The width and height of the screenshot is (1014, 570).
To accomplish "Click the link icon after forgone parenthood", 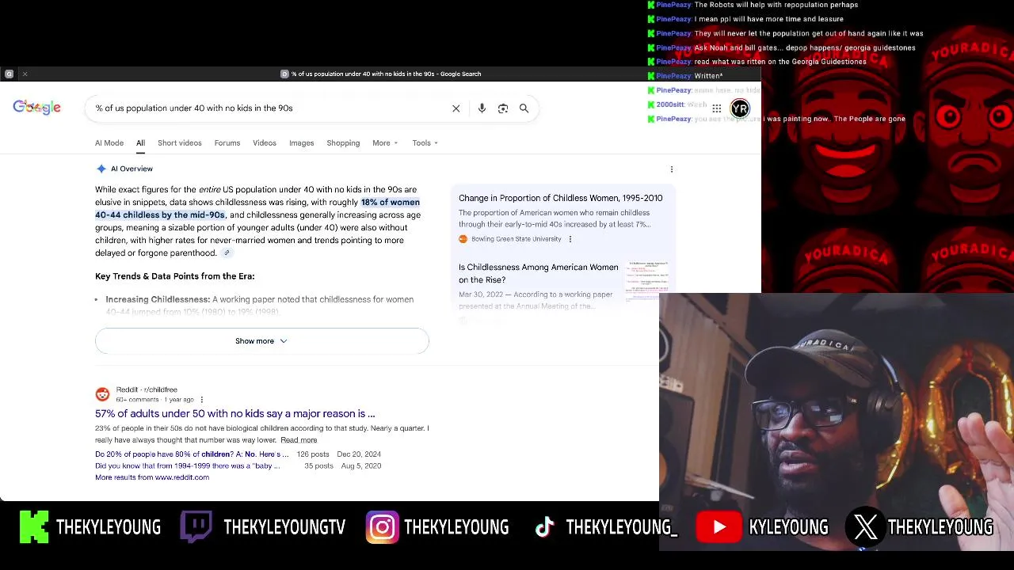I will (x=227, y=253).
